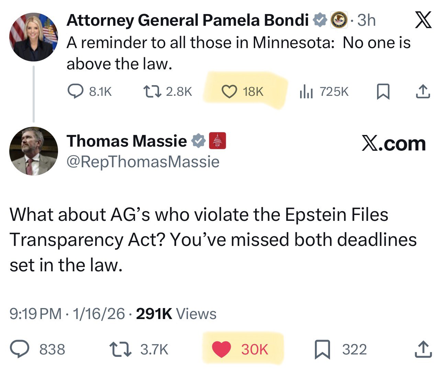The image size is (443, 374).
Task: Expand the House GOP badge on Massie's profile
Action: click(x=217, y=141)
